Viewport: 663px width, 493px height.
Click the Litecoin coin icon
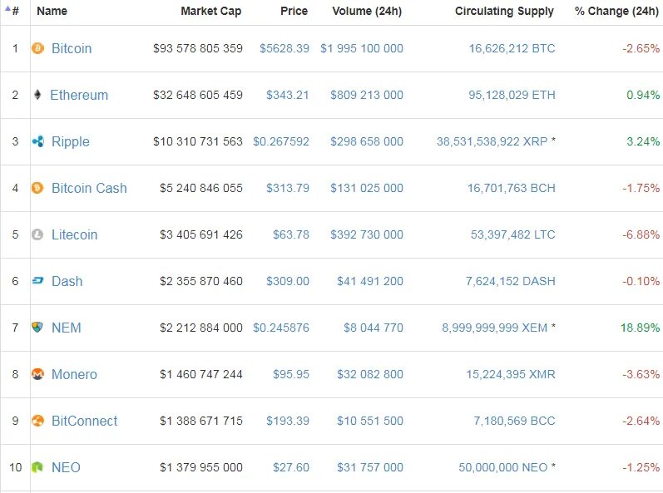[x=37, y=234]
